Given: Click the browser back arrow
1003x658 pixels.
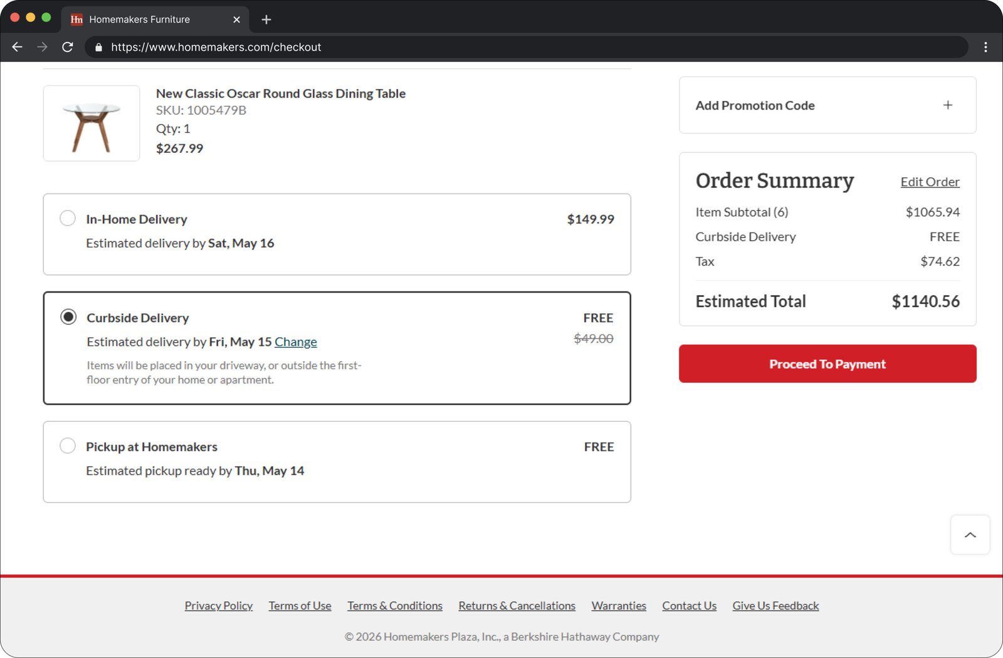Looking at the screenshot, I should (x=17, y=47).
